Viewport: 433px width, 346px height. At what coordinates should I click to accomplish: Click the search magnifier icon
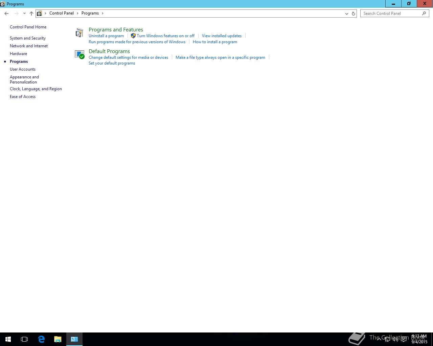pyautogui.click(x=424, y=14)
